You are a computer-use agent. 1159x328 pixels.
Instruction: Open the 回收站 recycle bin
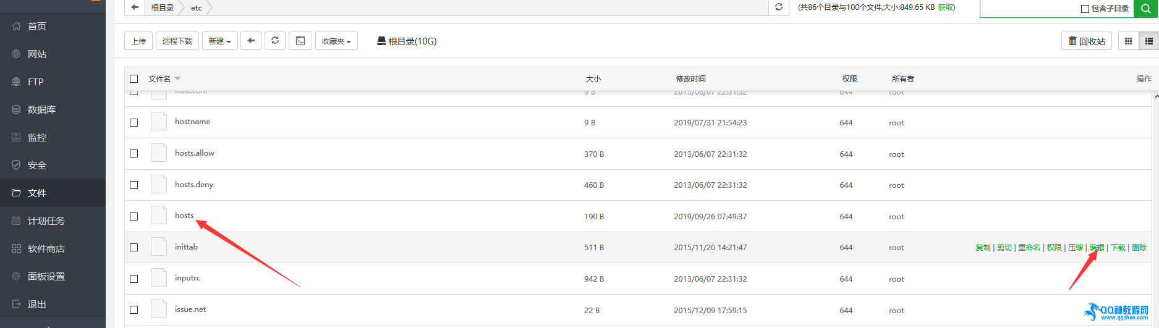click(x=1087, y=41)
